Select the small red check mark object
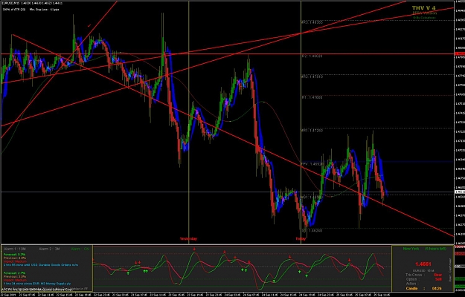Screen dimensions: 465x297 pyautogui.click(x=89, y=26)
